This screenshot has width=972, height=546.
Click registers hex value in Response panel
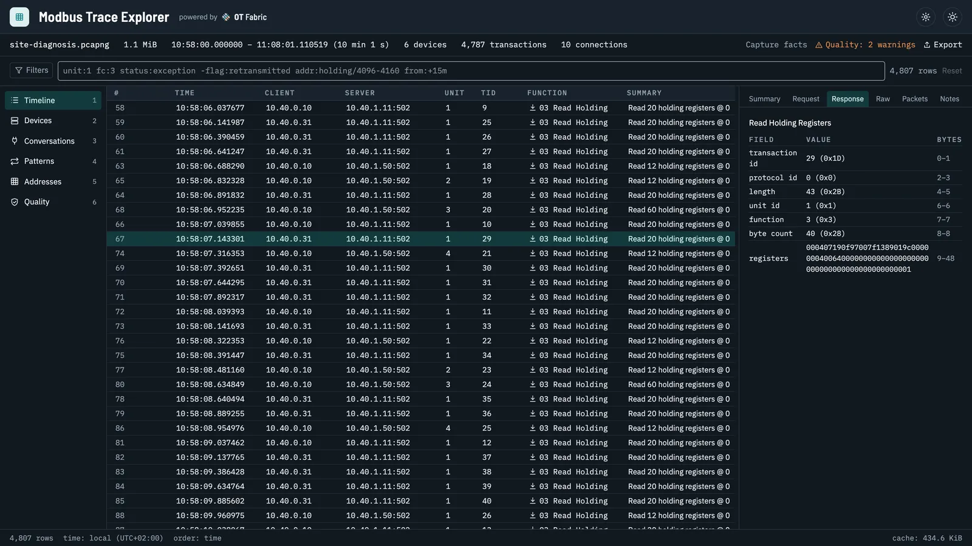click(867, 258)
